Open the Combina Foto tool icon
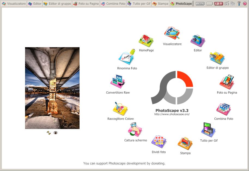 [223, 109]
